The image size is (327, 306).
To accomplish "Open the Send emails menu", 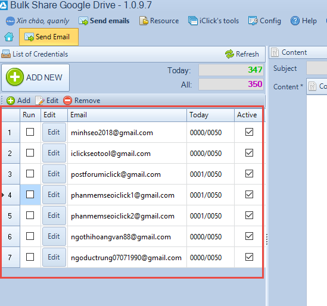I will click(x=104, y=21).
